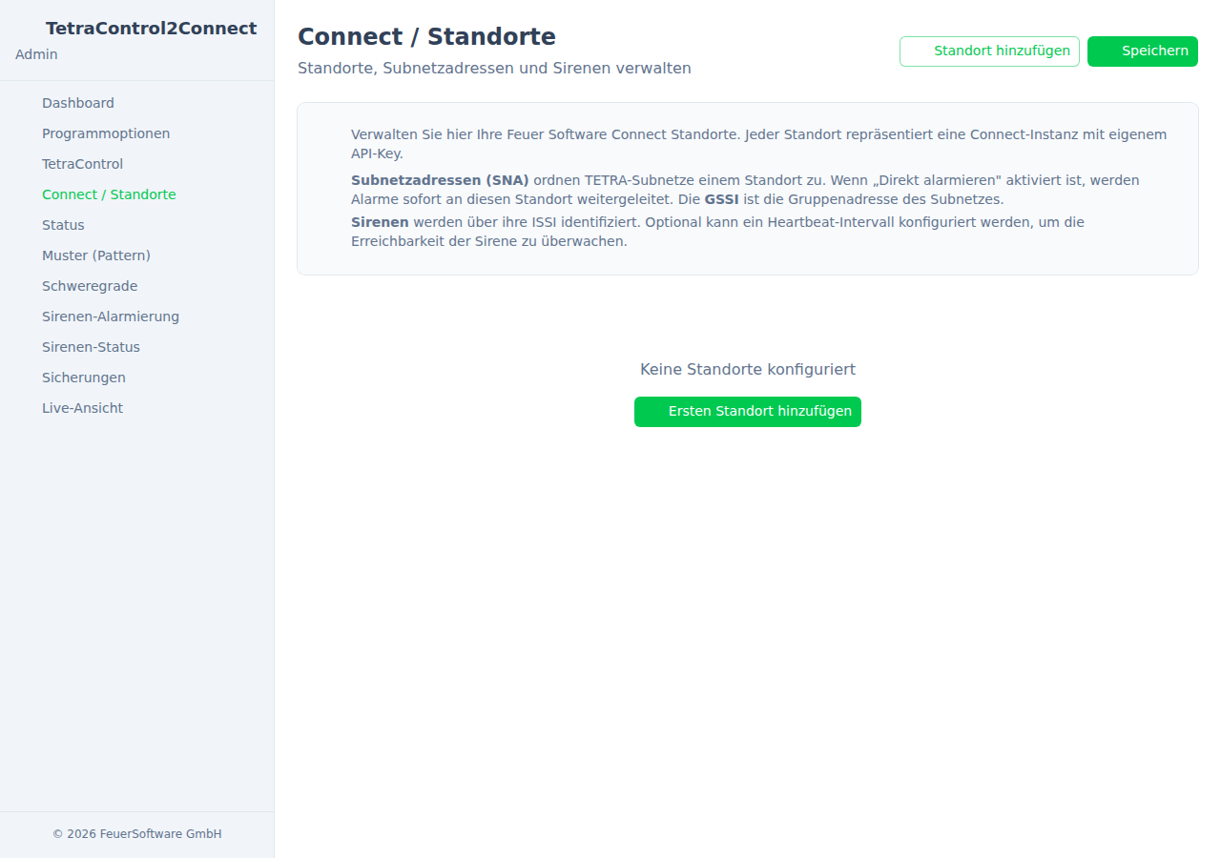The height and width of the screenshot is (858, 1221).
Task: Click the FeuerSoftware GmbH copyright text
Action: pyautogui.click(x=137, y=833)
